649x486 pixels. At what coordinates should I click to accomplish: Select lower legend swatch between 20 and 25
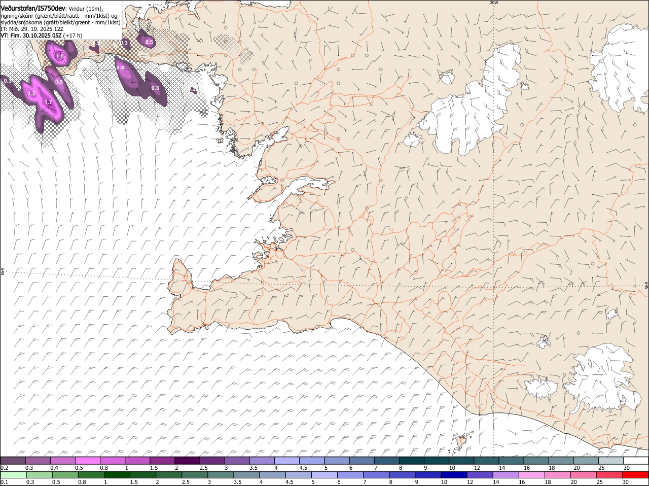pyautogui.click(x=584, y=475)
